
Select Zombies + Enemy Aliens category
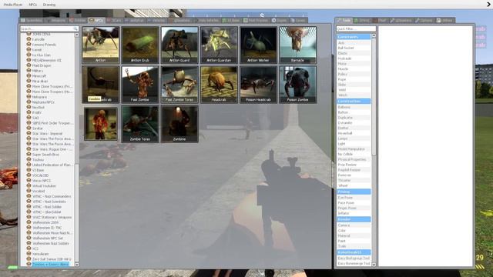(x=50, y=264)
